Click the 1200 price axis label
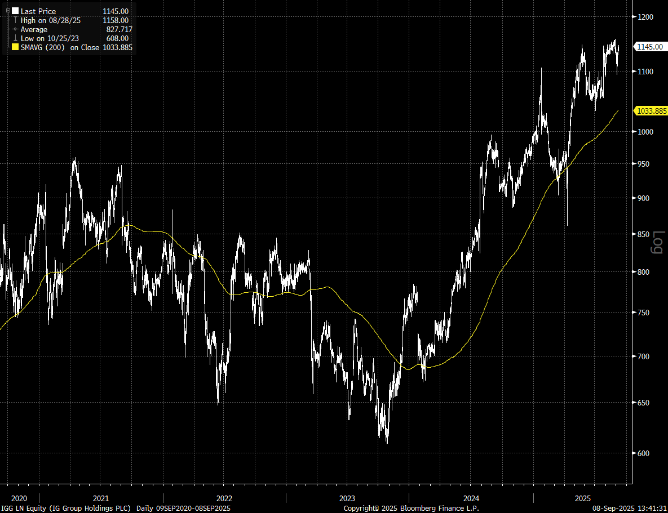Screen dimensions: 668x513 645,17
